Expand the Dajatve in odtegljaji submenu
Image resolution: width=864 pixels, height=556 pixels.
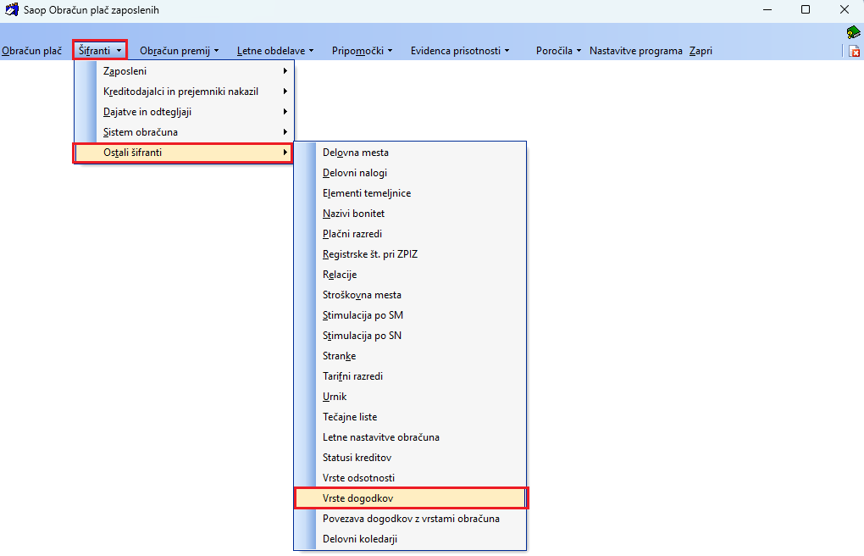point(184,112)
